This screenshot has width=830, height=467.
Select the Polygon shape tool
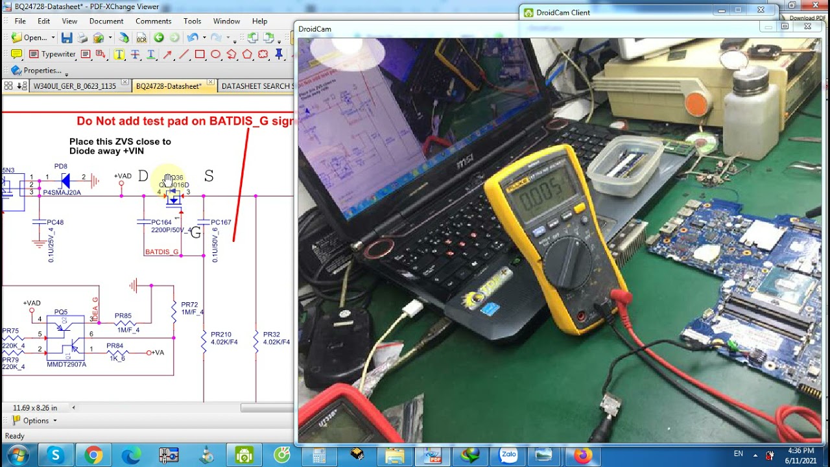click(247, 54)
